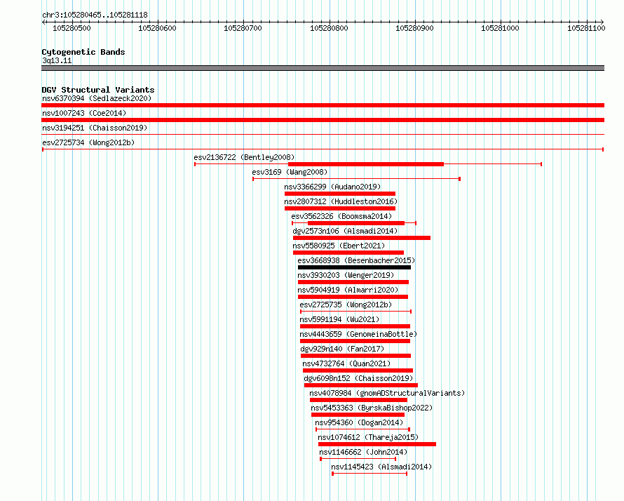
Task: Select the 3q13.11 band label
Action: click(57, 60)
